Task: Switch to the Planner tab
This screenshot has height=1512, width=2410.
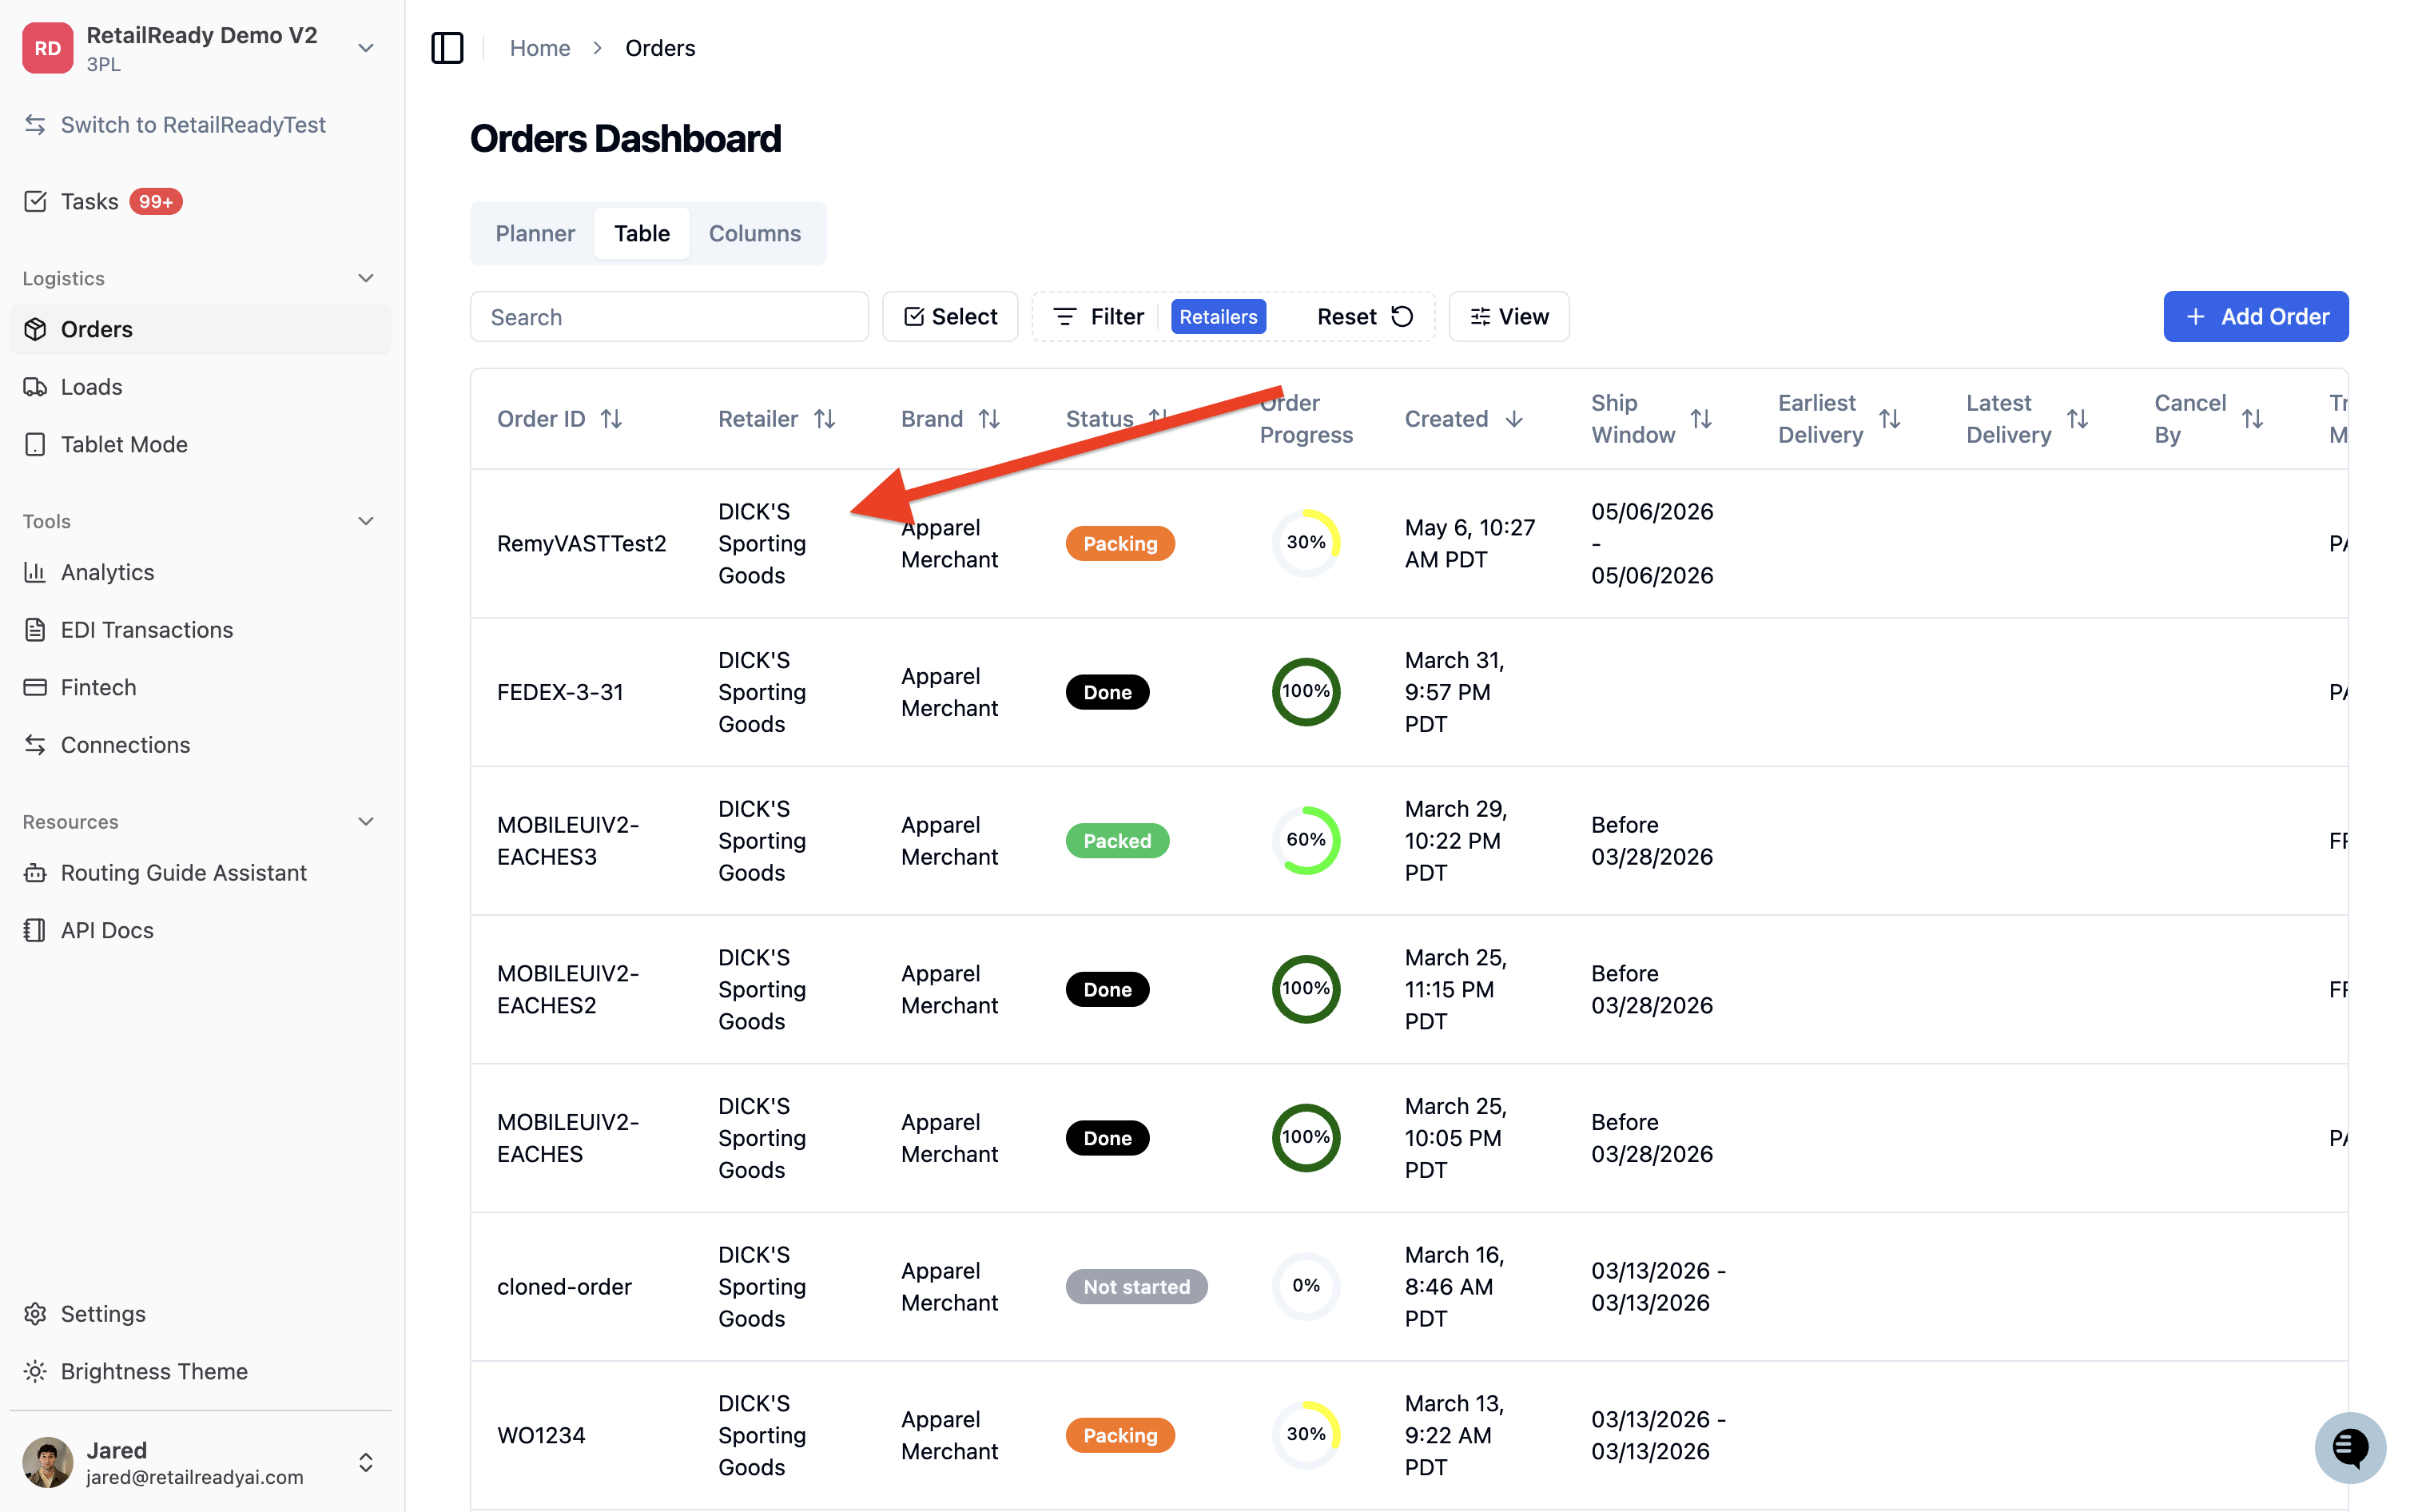Action: 535,234
